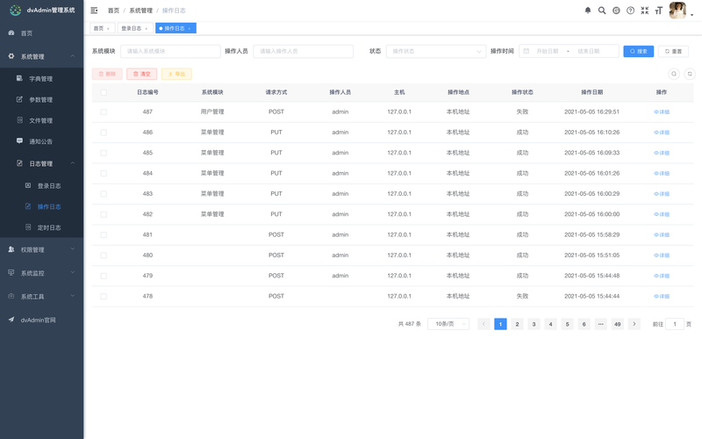Check the row 485 checkbox
The height and width of the screenshot is (439, 702).
pos(104,153)
